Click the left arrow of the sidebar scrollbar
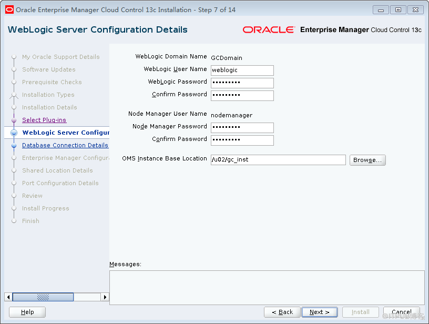The width and height of the screenshot is (429, 324). click(8, 297)
